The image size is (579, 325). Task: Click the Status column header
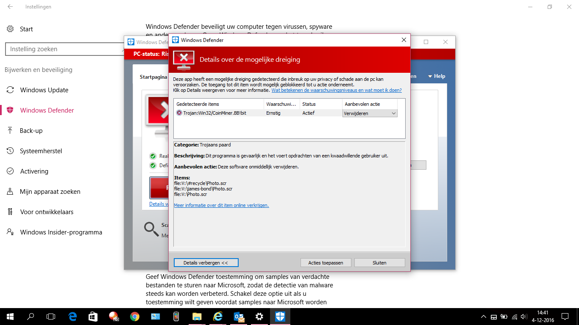321,104
